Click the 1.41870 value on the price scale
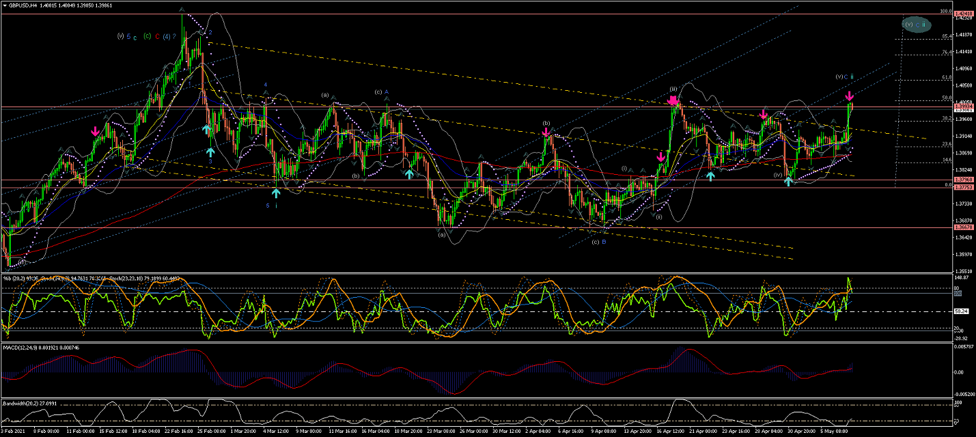 pos(964,34)
